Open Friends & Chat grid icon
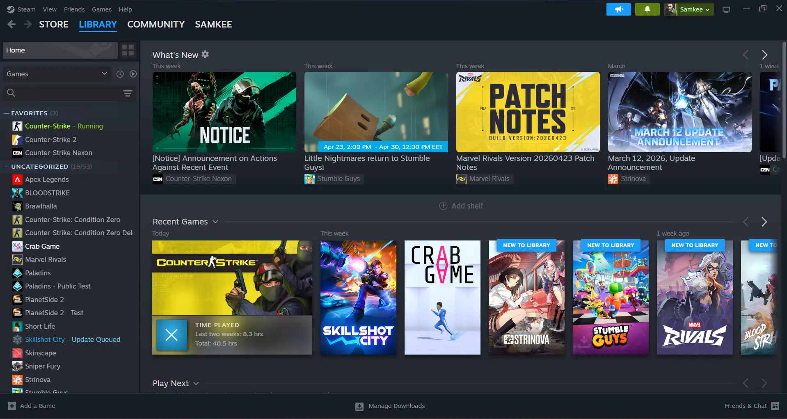This screenshot has width=787, height=419. coord(775,406)
